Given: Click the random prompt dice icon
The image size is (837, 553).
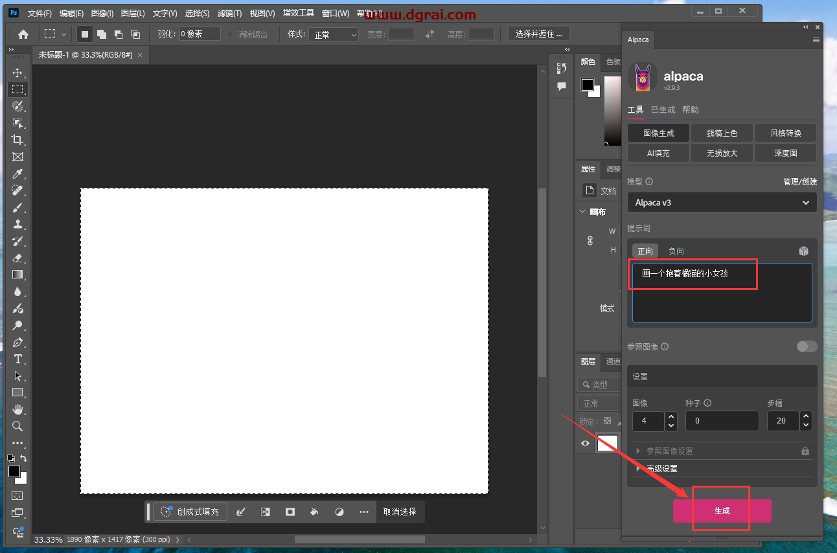Looking at the screenshot, I should [803, 251].
